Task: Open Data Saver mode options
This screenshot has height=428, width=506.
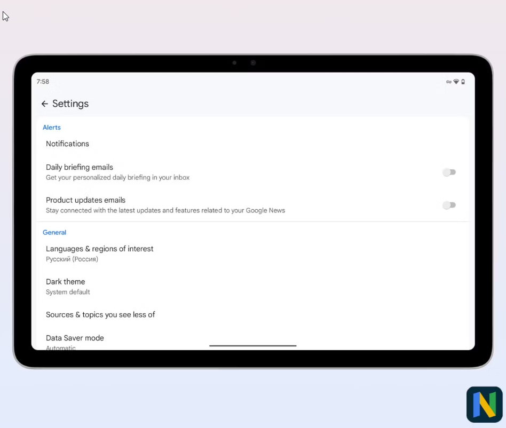Action: click(75, 338)
